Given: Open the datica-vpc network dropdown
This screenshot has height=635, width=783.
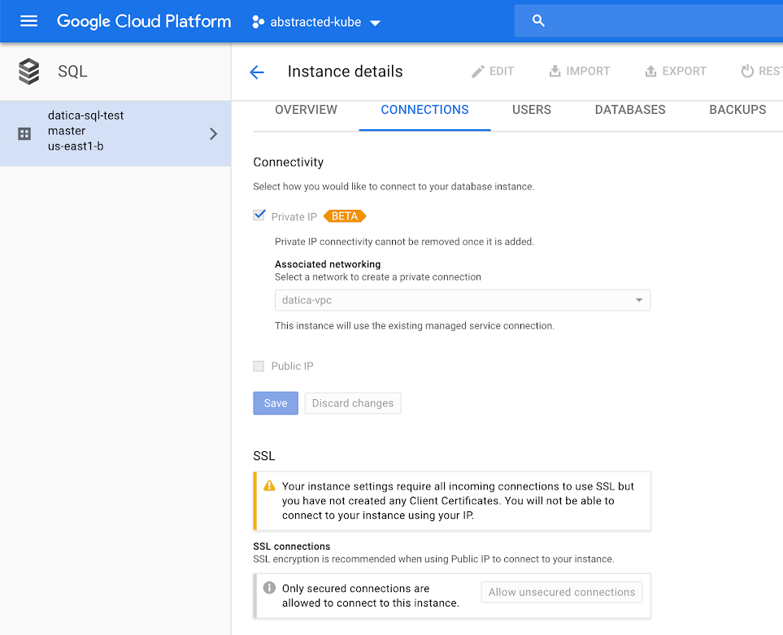Looking at the screenshot, I should [x=463, y=300].
